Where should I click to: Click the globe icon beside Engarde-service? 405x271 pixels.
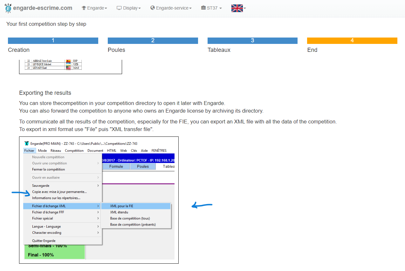(153, 8)
